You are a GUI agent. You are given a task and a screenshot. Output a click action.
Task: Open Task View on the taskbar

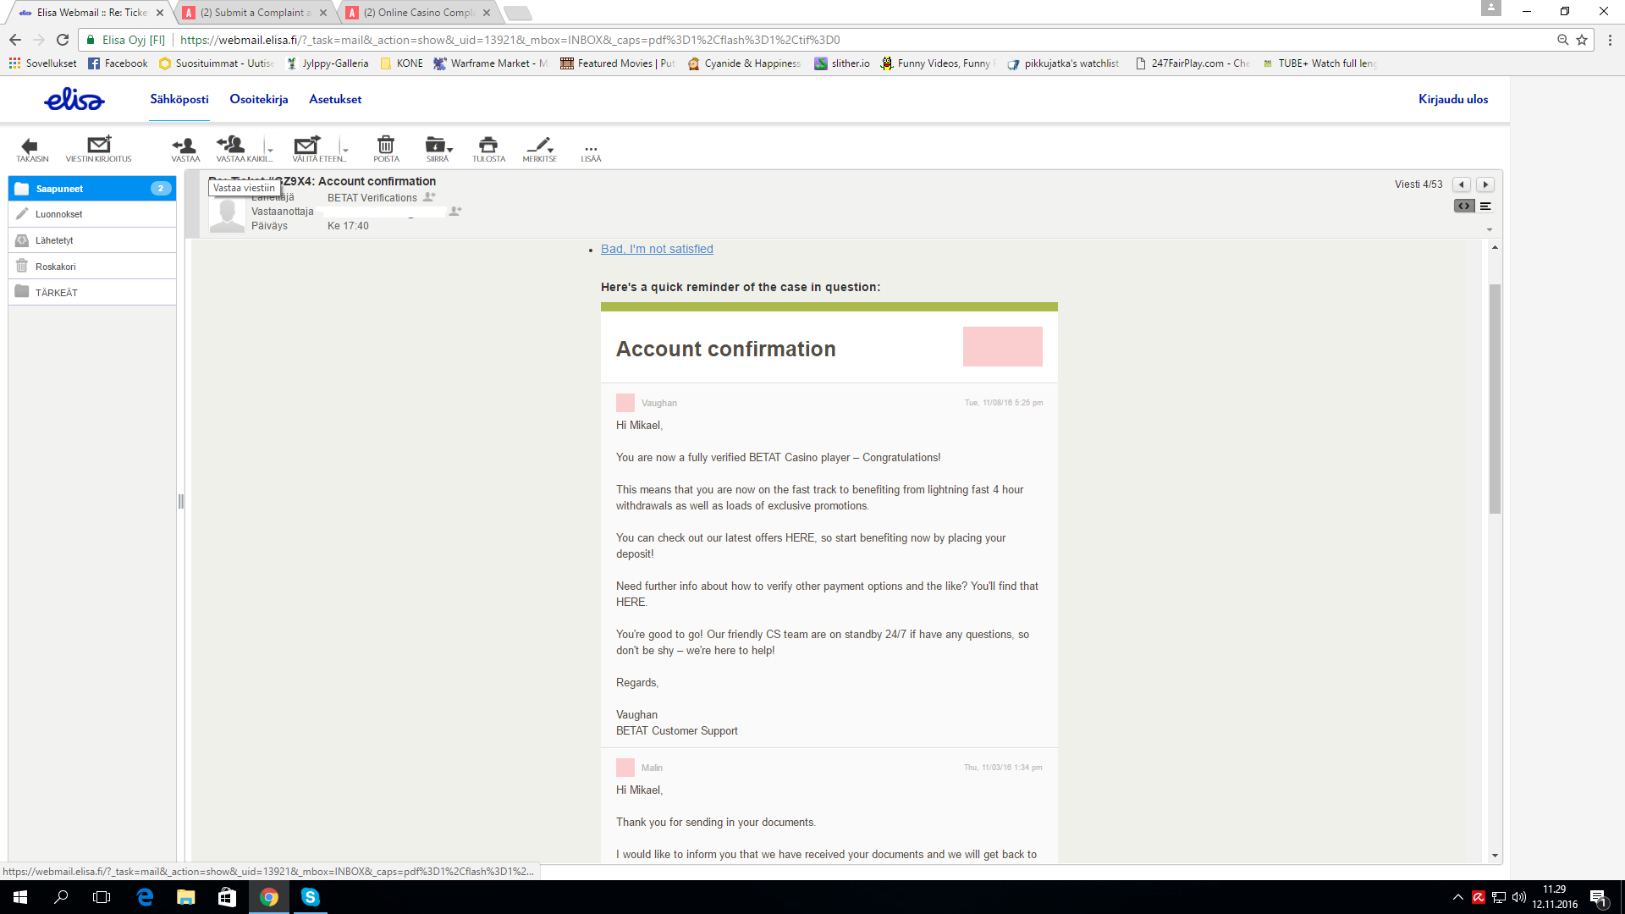(102, 897)
